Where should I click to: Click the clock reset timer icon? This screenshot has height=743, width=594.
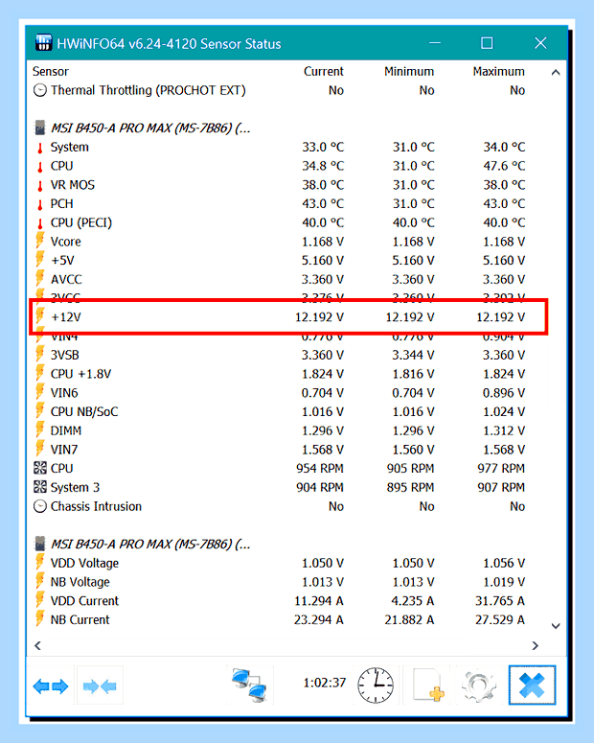(x=376, y=685)
